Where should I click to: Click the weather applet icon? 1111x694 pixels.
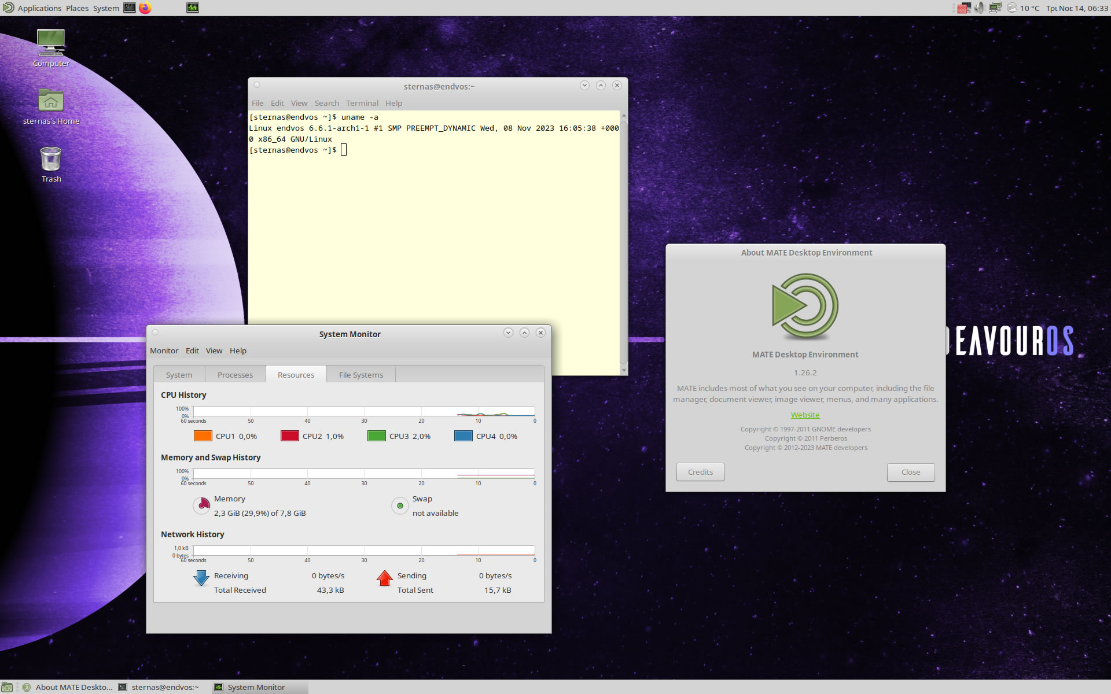coord(1011,8)
